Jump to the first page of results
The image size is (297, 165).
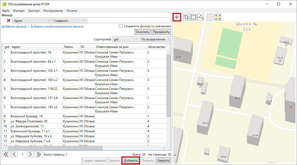coord(6,155)
